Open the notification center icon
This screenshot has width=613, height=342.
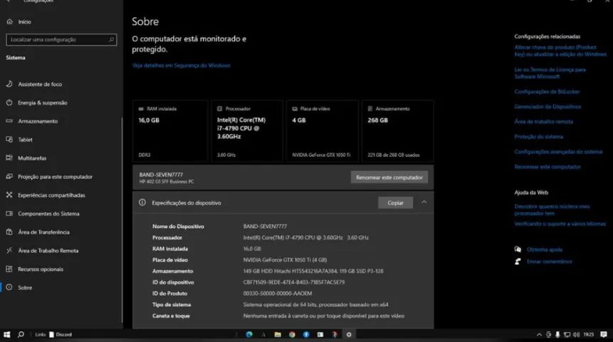[x=604, y=335]
